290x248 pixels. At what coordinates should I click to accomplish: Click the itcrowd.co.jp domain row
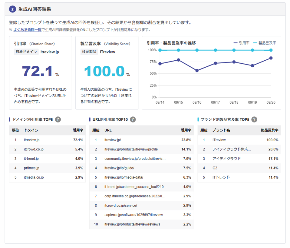coord(47,149)
